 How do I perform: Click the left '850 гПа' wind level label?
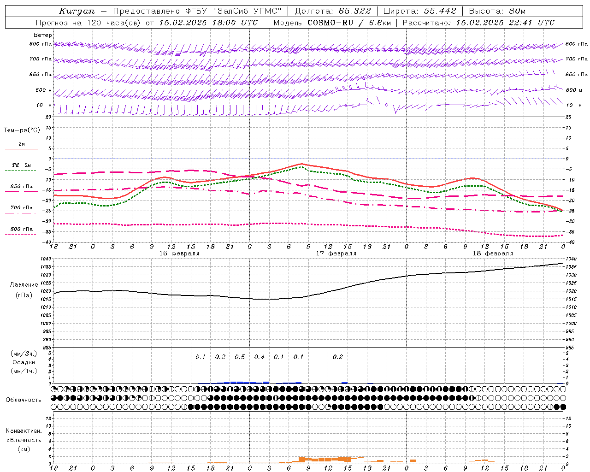tap(41, 74)
